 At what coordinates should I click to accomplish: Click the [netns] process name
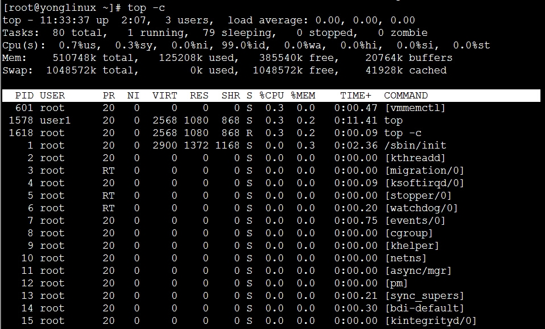pos(406,258)
